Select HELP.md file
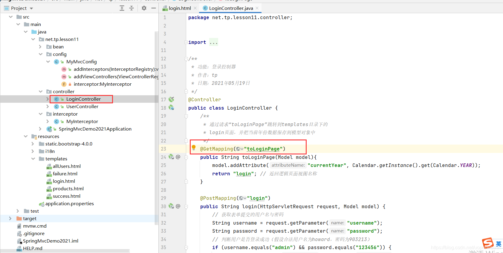 pyautogui.click(x=32, y=249)
